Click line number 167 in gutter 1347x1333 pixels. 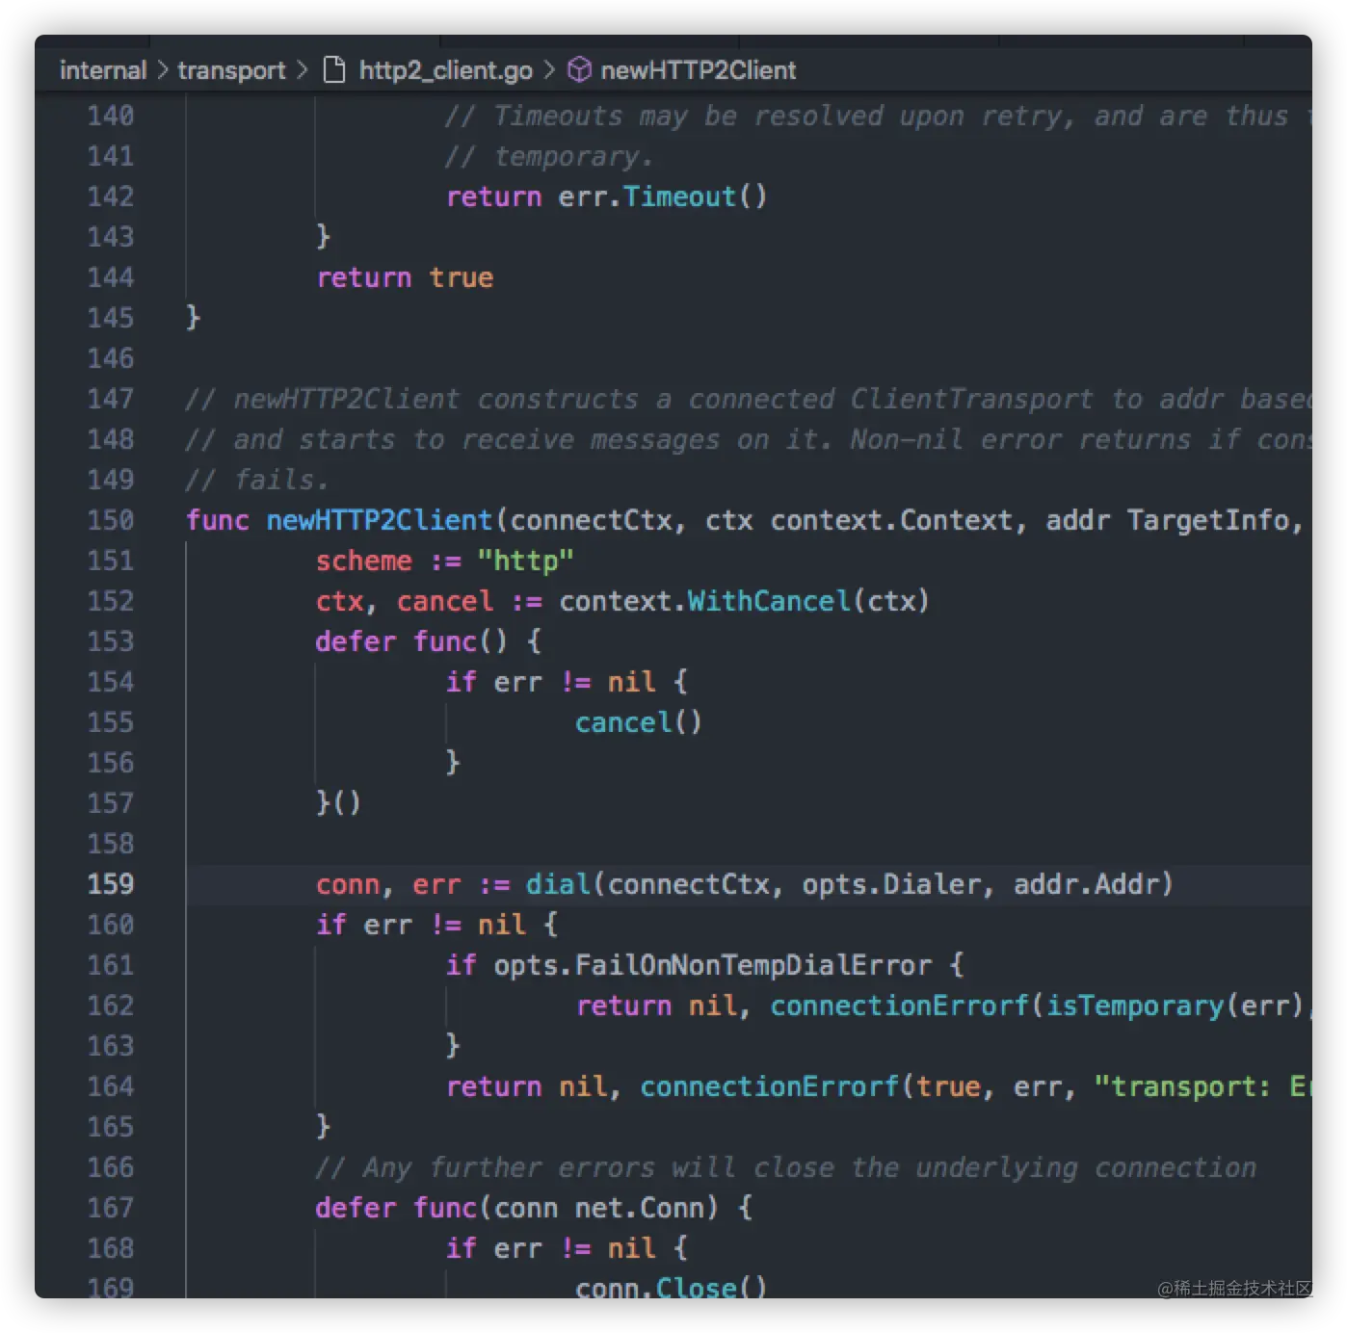tap(111, 1208)
